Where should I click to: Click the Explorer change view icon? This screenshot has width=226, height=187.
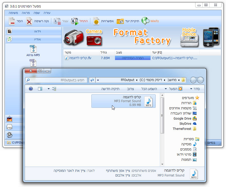(x=54, y=89)
